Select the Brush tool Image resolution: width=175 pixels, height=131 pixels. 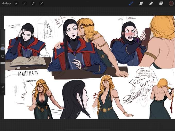click(131, 3)
